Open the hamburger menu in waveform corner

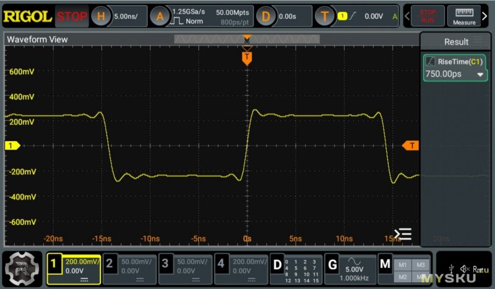click(x=403, y=234)
